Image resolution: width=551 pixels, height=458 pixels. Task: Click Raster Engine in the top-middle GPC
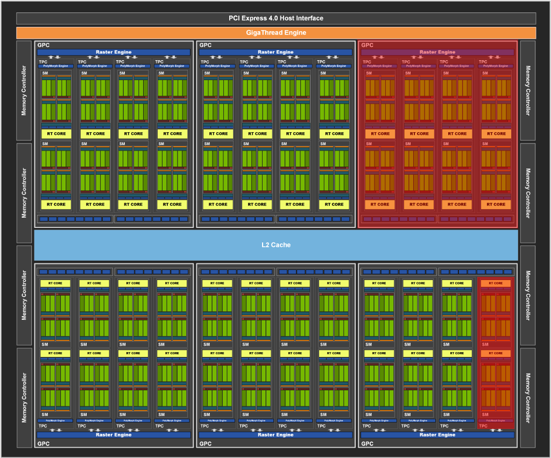click(x=275, y=52)
